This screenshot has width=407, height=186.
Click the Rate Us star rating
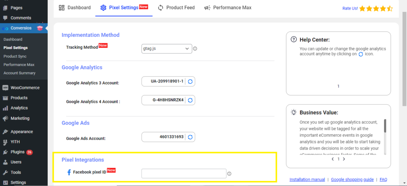tap(376, 9)
